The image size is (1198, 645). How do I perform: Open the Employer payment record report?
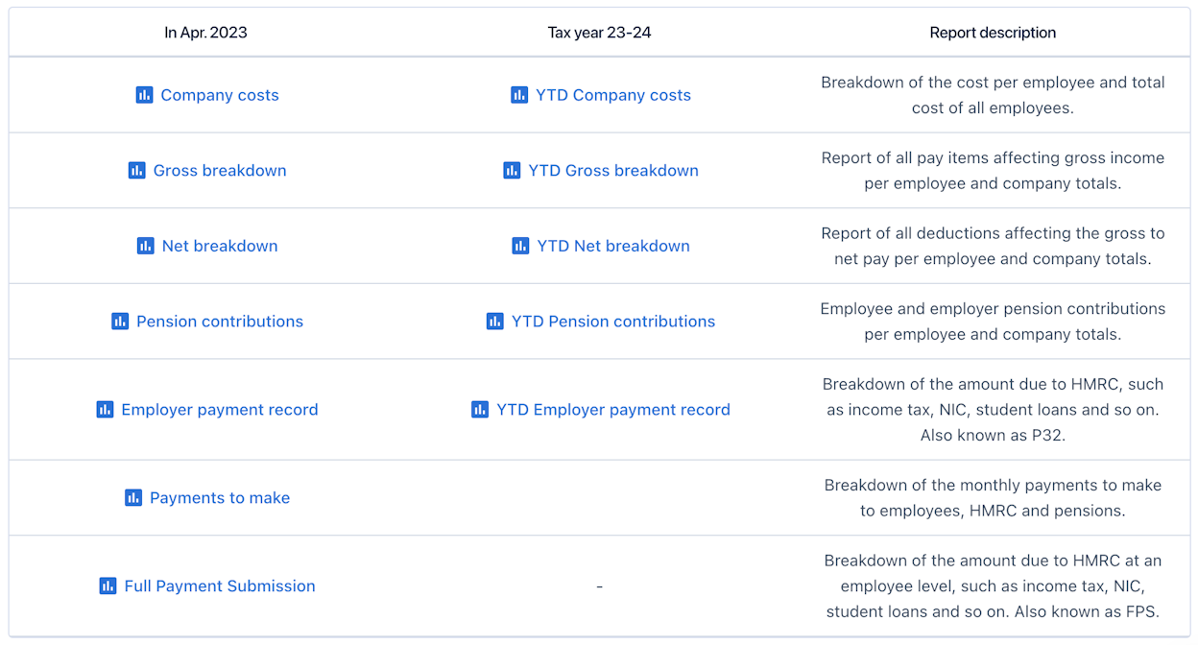220,409
